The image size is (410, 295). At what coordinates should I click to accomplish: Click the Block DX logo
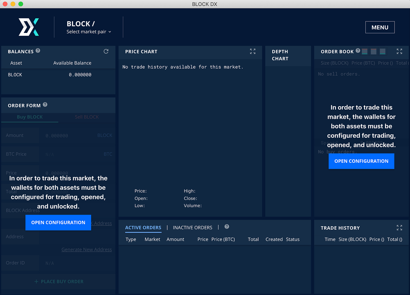click(x=29, y=27)
